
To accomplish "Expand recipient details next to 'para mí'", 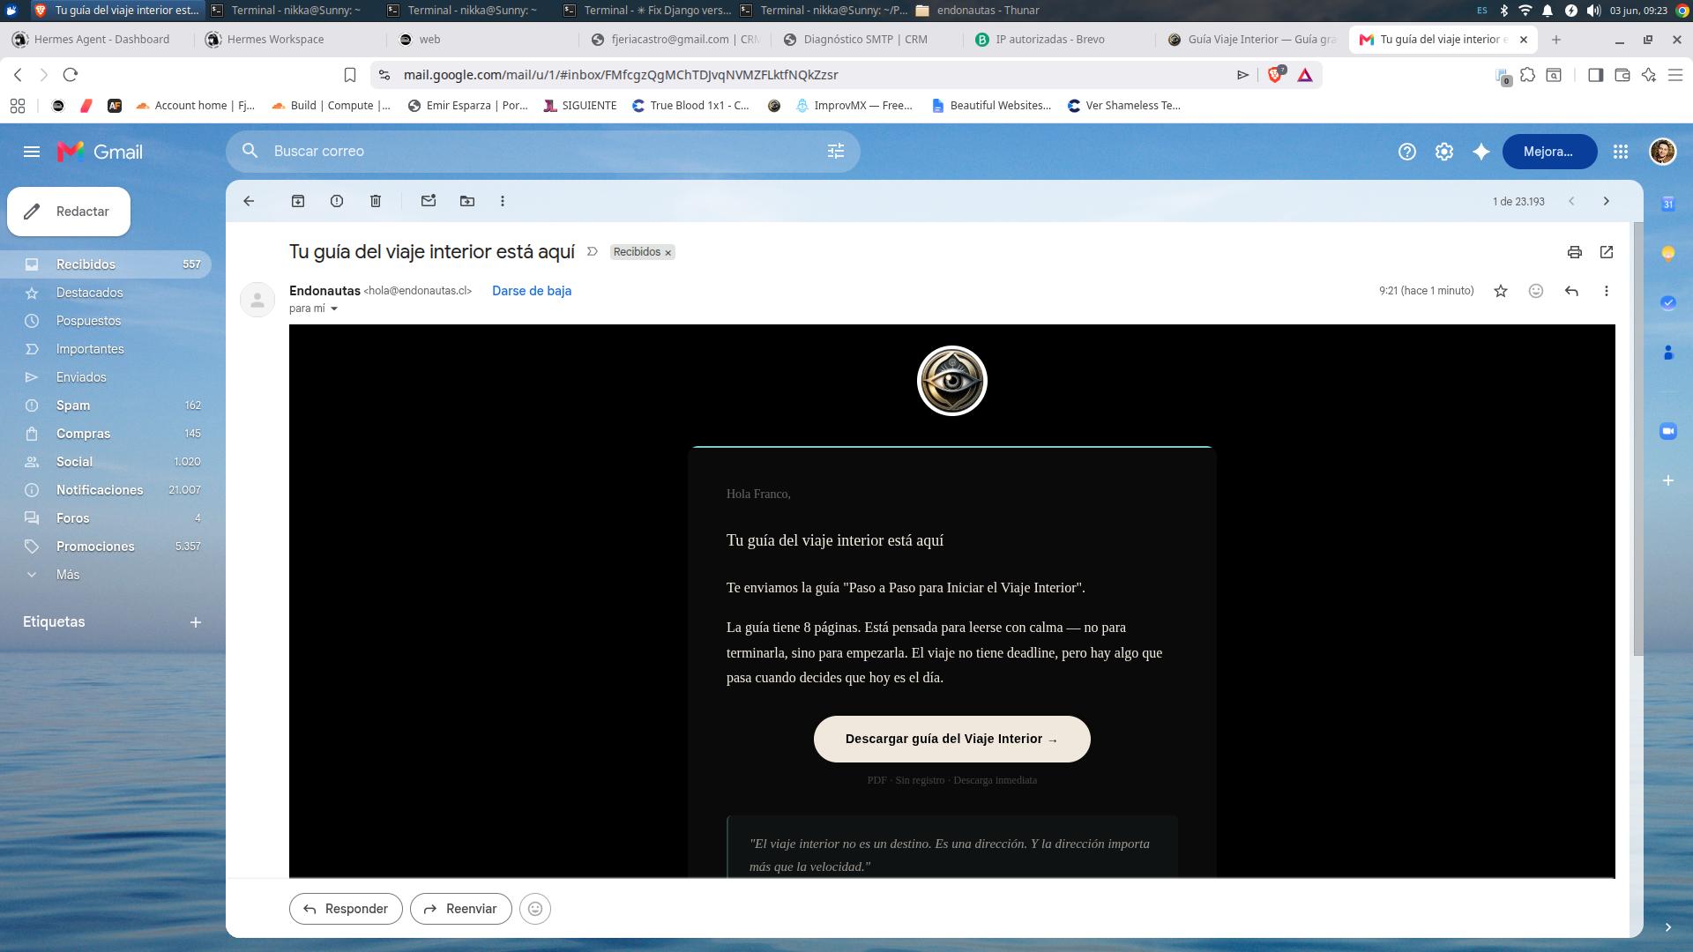I will 334,309.
